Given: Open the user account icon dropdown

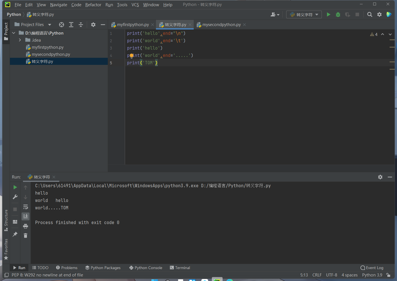Looking at the screenshot, I should click(275, 14).
